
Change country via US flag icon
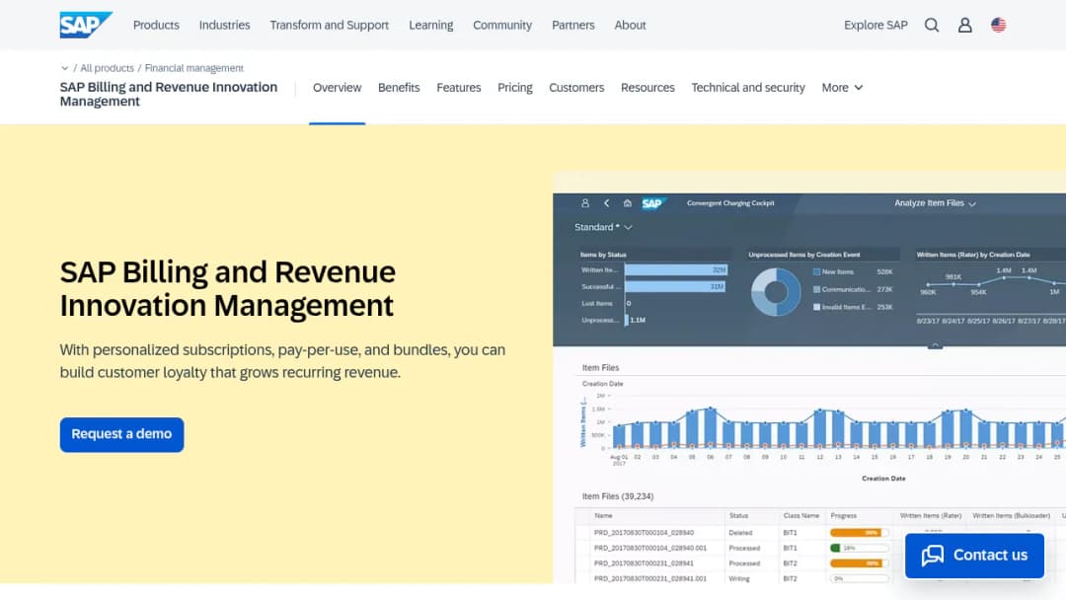(998, 25)
